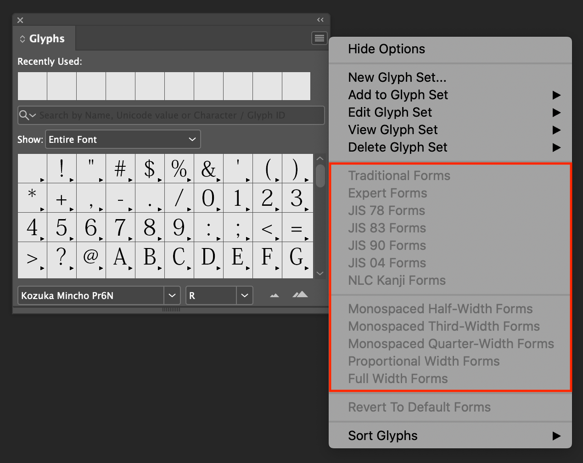Screen dimensions: 583x463
Task: Choose Hide Options from the menu
Action: (450, 49)
